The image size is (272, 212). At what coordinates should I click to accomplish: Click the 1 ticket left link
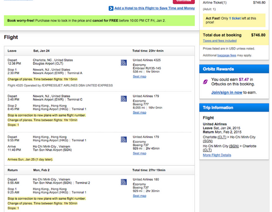click(235, 18)
